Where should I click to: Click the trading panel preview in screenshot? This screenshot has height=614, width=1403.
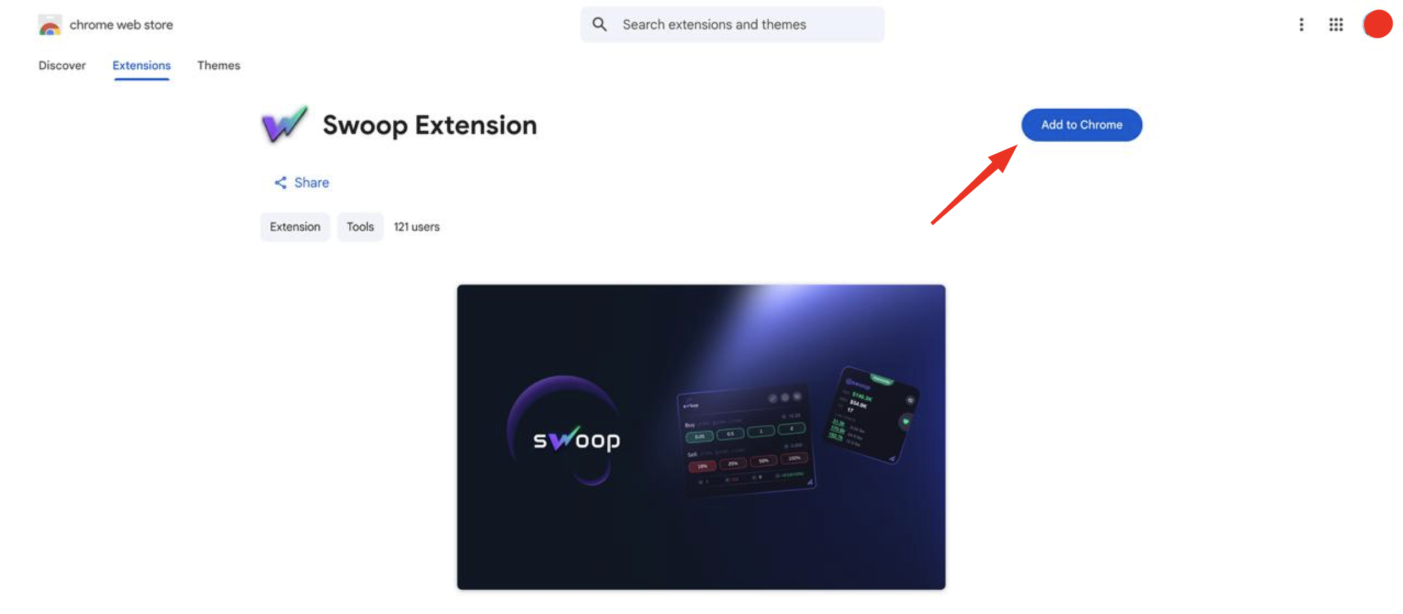(747, 439)
